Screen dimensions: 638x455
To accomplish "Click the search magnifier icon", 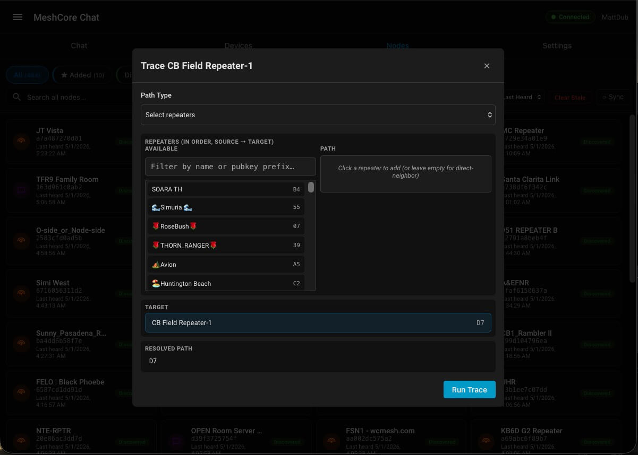I will (x=17, y=97).
